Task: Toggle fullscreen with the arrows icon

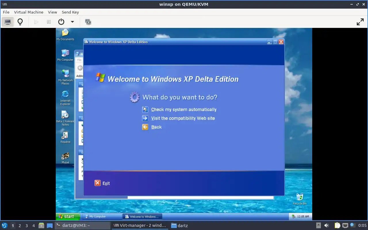Action: (x=360, y=22)
